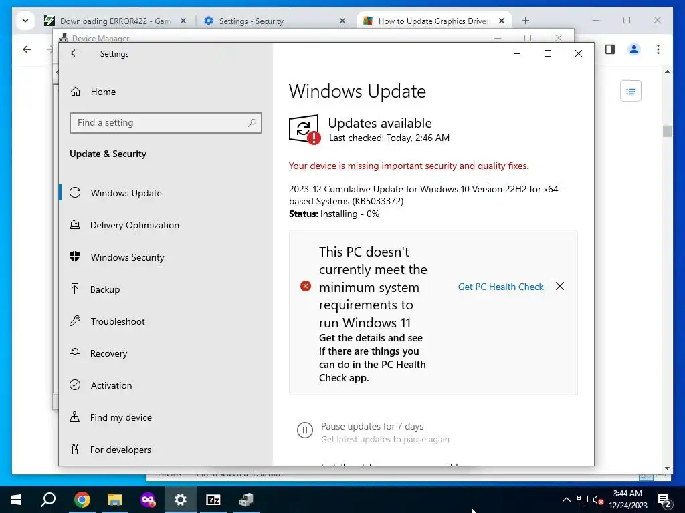Maximize the Settings window

(x=547, y=53)
